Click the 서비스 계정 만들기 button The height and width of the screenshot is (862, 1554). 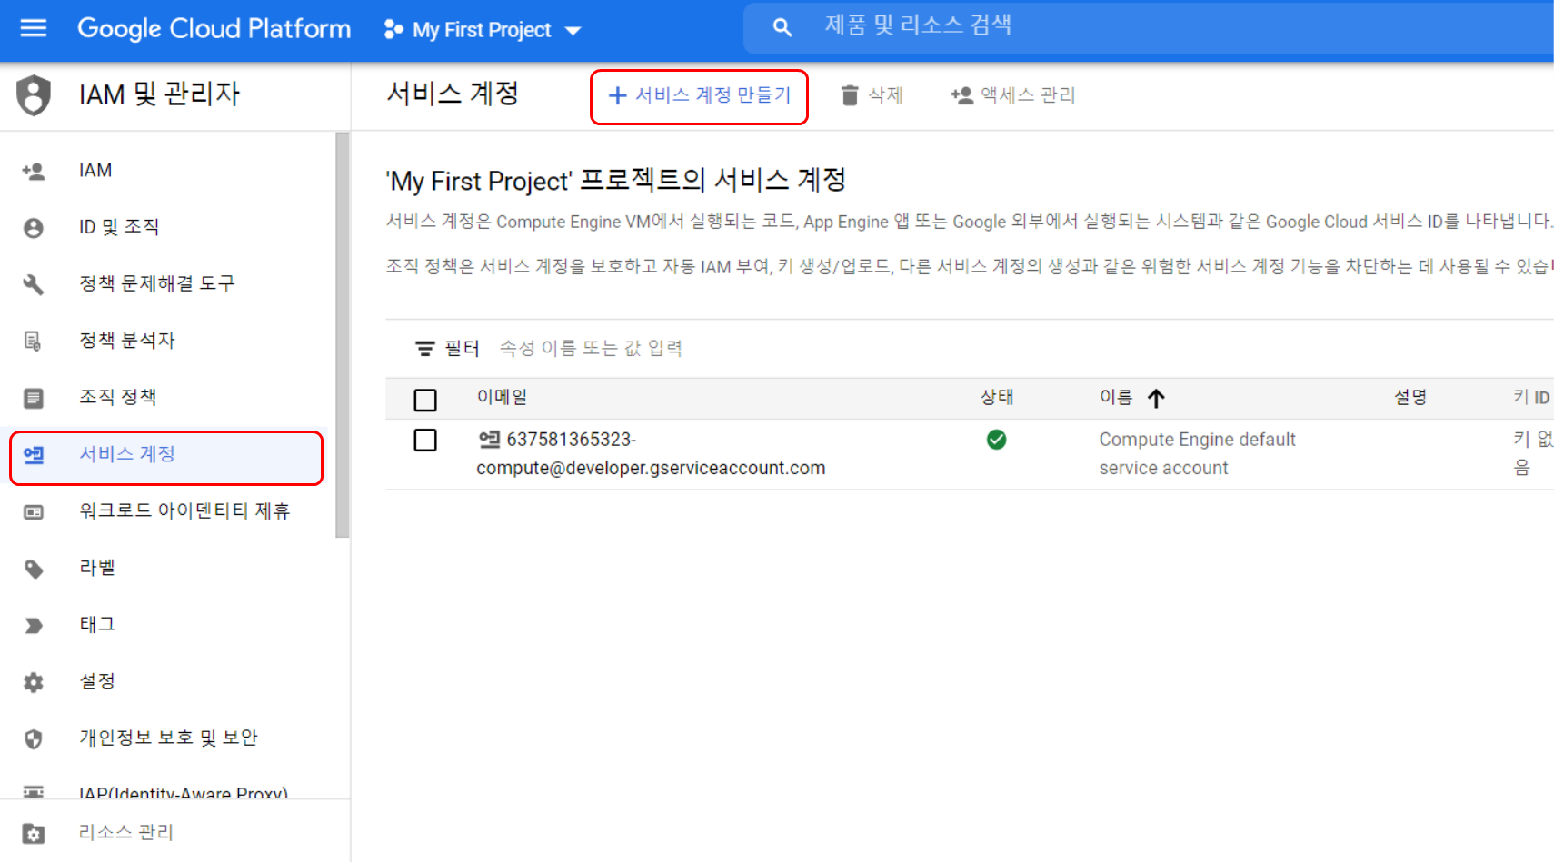[699, 95]
